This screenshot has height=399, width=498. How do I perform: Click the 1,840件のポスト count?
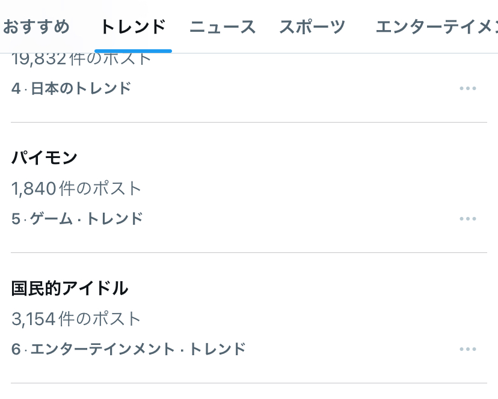click(76, 189)
